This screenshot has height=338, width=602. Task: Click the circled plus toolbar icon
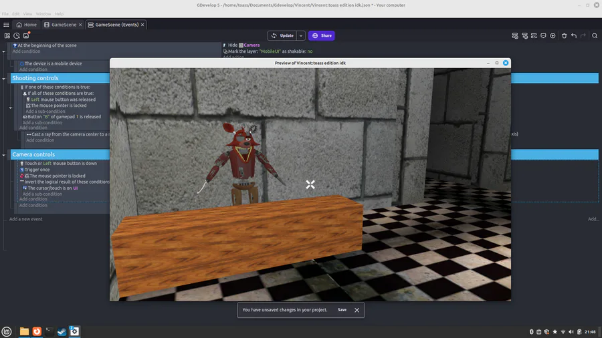553,35
